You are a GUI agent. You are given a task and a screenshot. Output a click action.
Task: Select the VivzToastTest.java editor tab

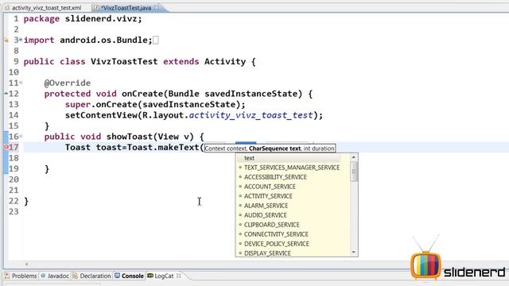[126, 8]
